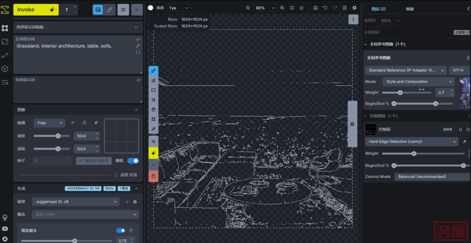Select the Bounding Box tool
This screenshot has width=471, height=243.
coord(154,119)
